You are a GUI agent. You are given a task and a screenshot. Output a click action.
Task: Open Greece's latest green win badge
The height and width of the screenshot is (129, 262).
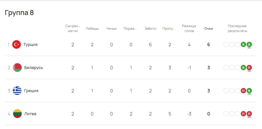click(249, 91)
